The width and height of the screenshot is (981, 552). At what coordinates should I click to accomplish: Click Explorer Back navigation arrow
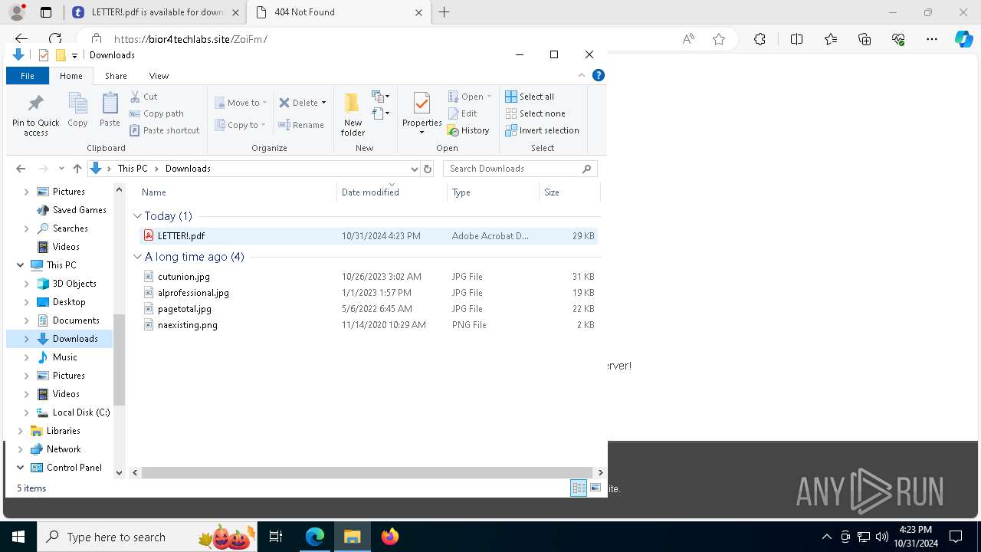coord(21,169)
